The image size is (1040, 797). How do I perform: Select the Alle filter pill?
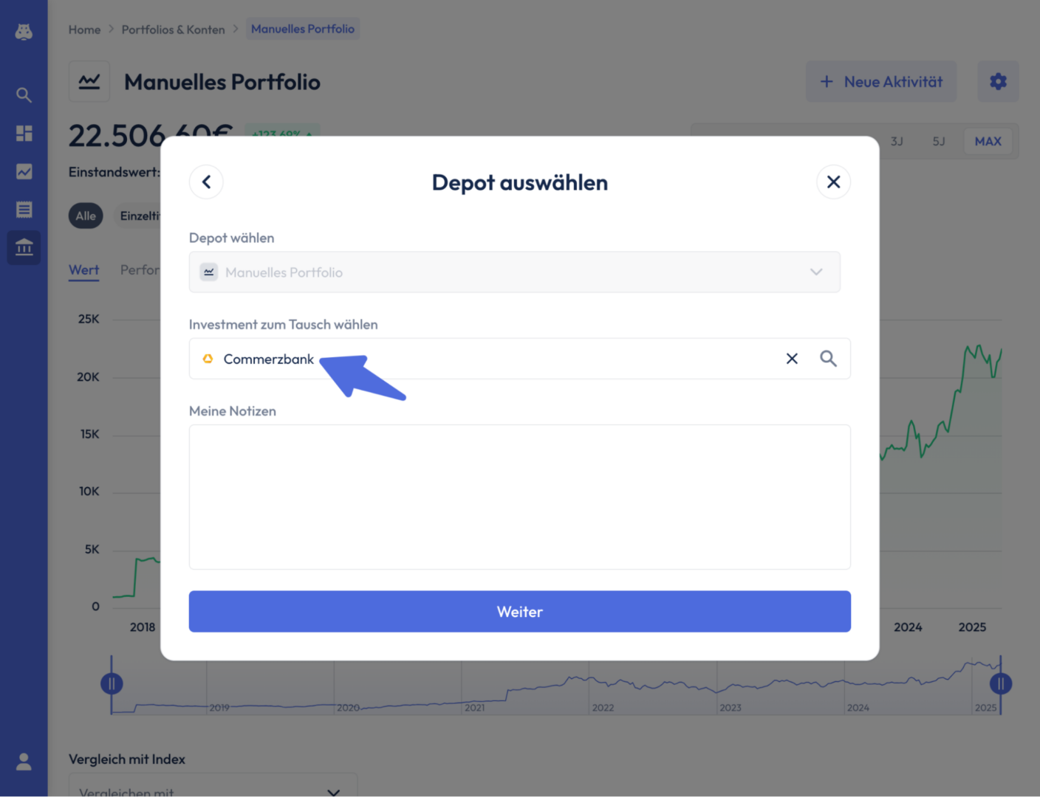click(x=86, y=216)
